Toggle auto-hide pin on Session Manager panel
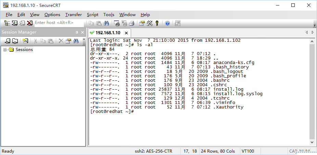317x155 pixels. (77, 32)
